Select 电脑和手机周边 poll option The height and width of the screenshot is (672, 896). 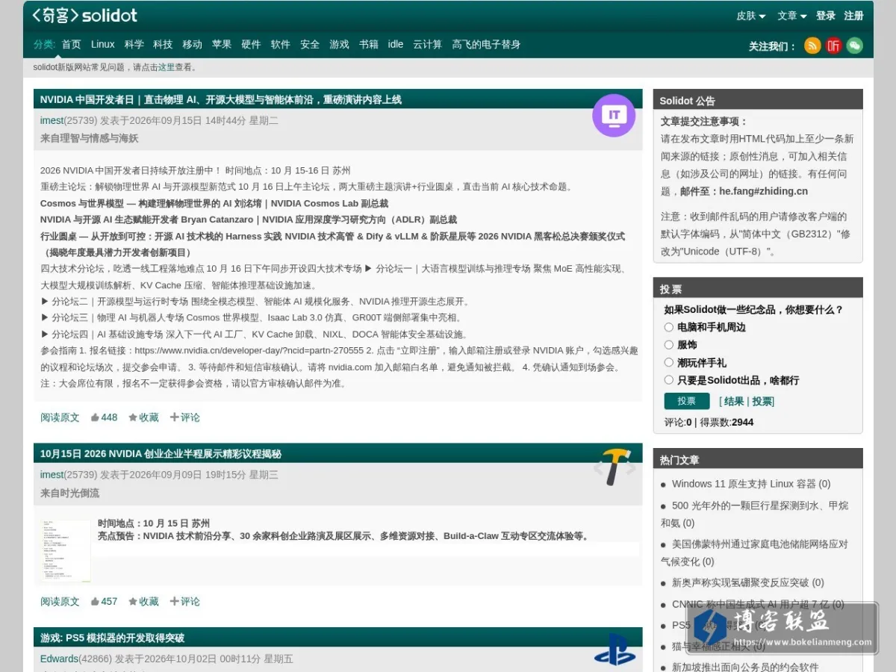(x=669, y=327)
